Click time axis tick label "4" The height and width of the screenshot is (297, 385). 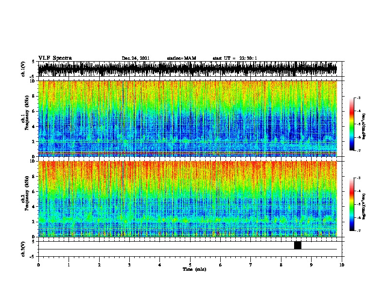tap(160, 264)
